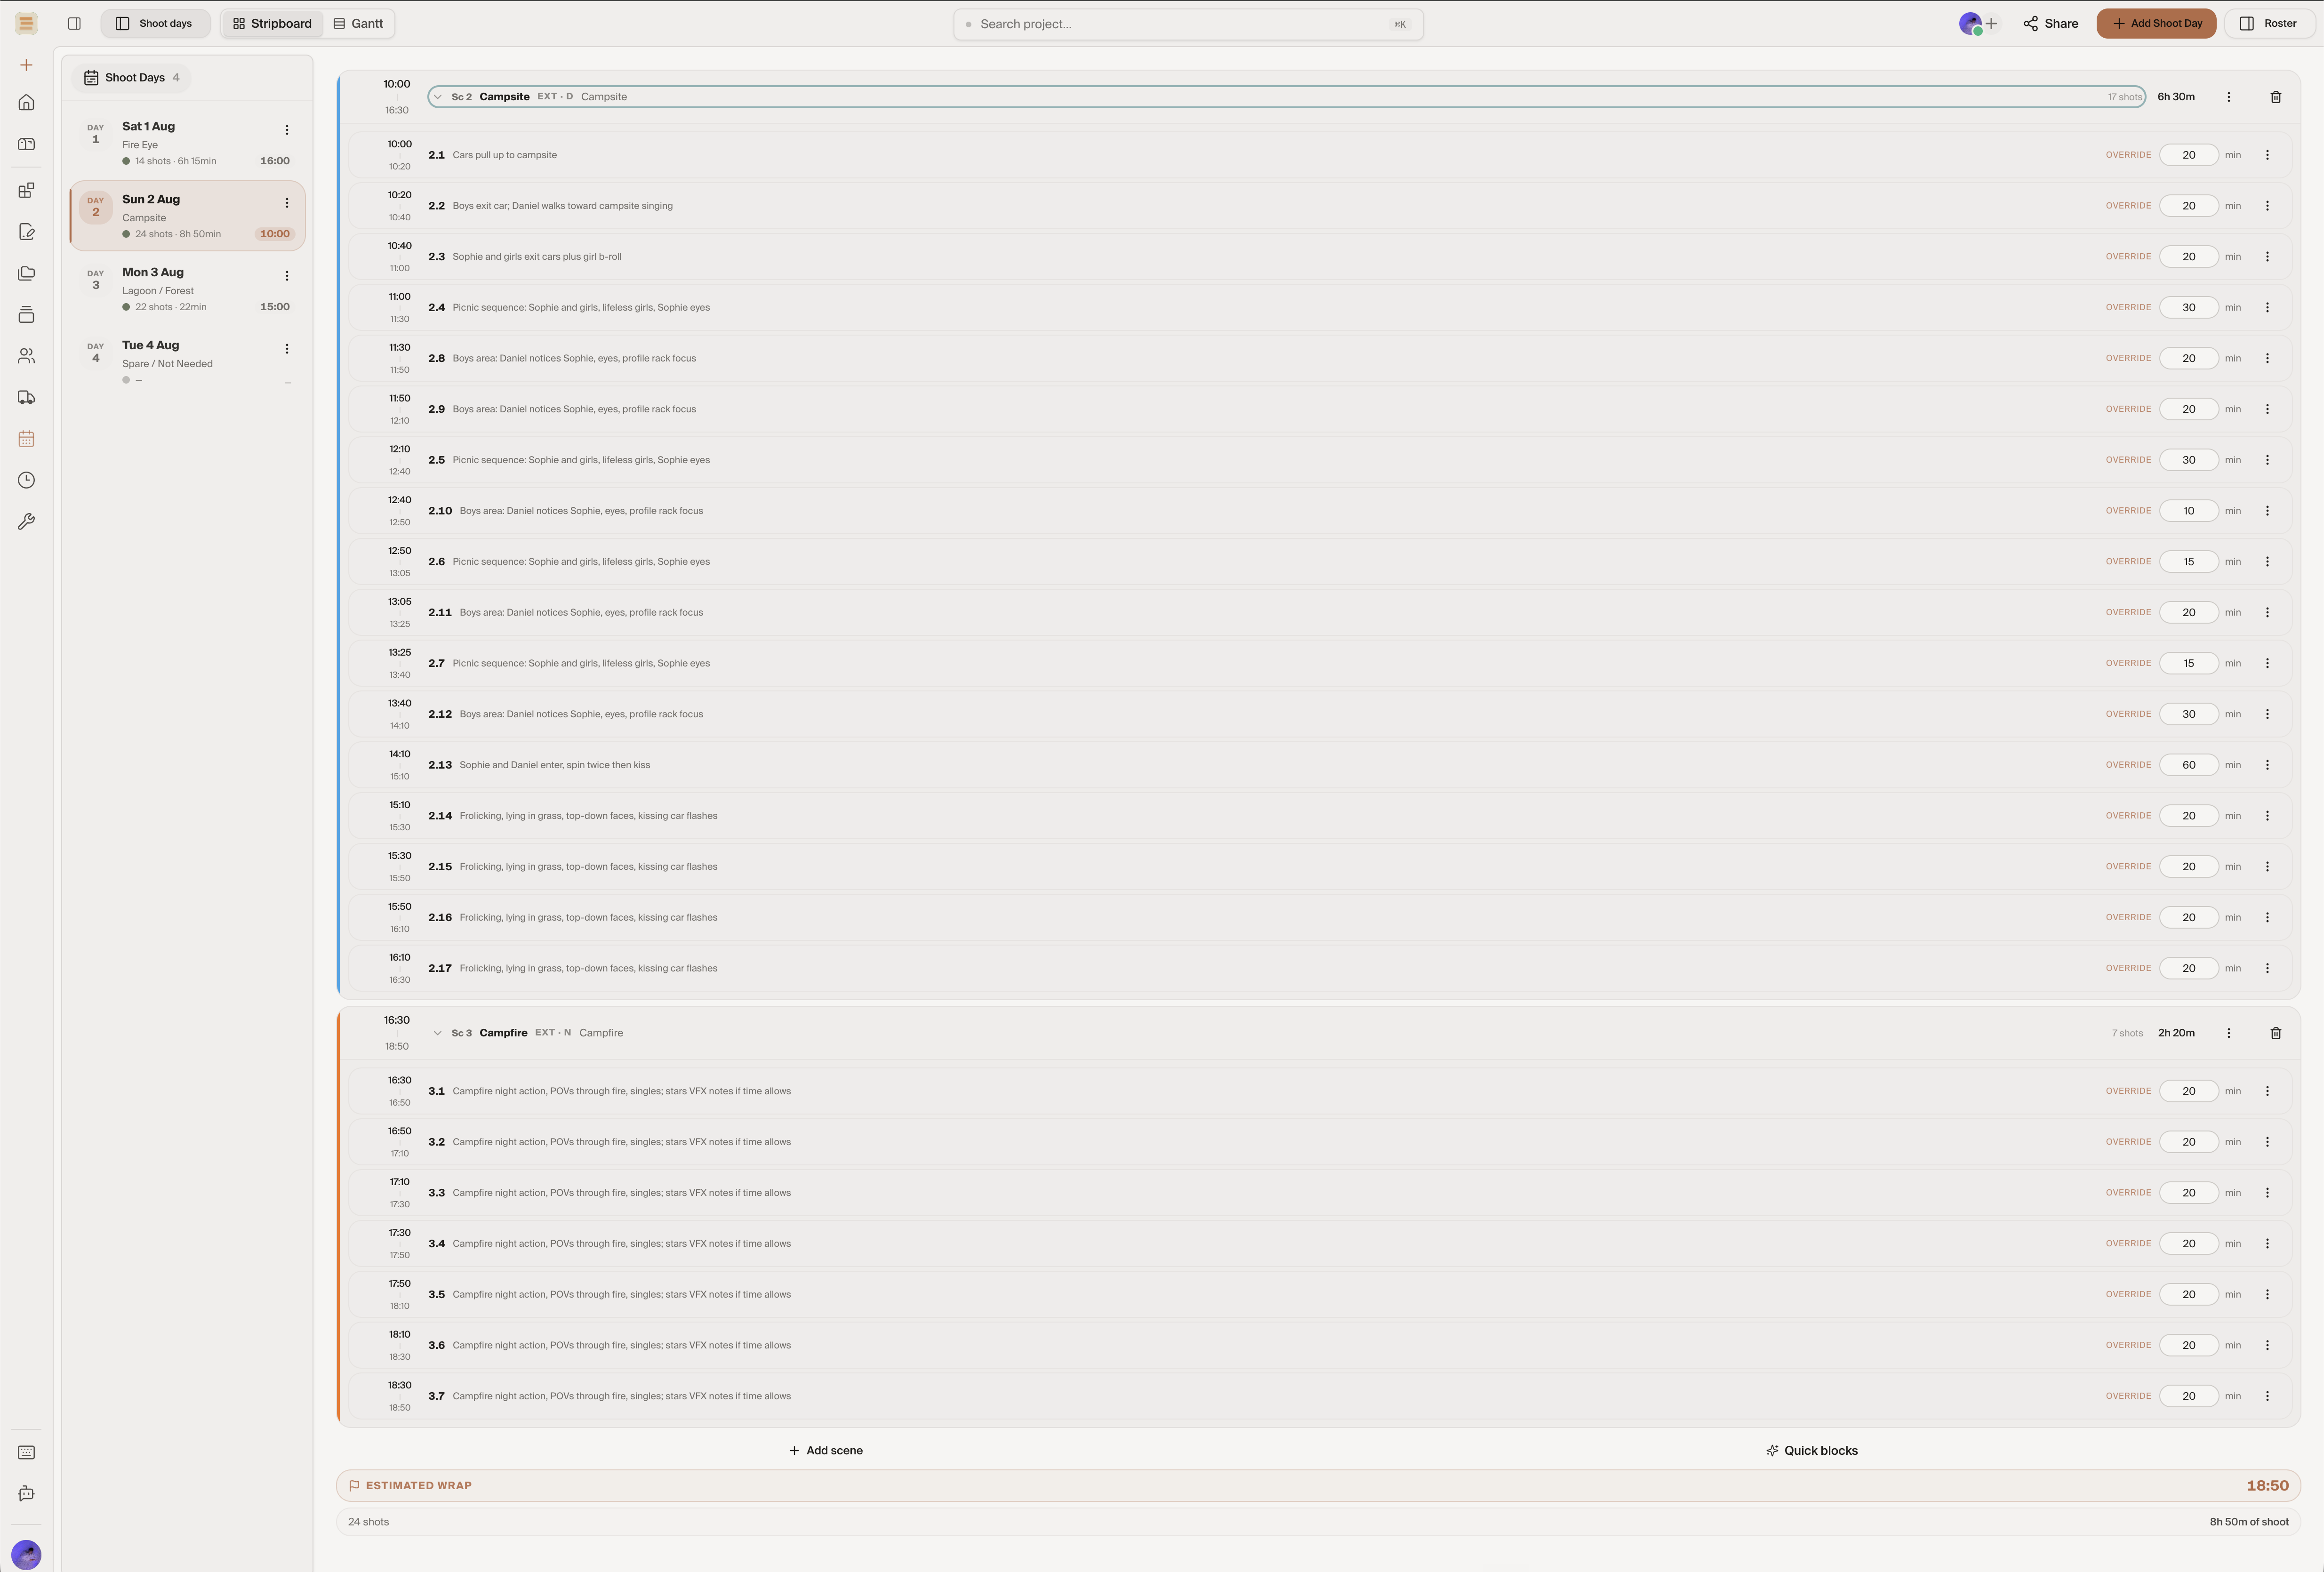Viewport: 2324px width, 1572px height.
Task: Click the collaborator avatar in top bar
Action: [1970, 23]
